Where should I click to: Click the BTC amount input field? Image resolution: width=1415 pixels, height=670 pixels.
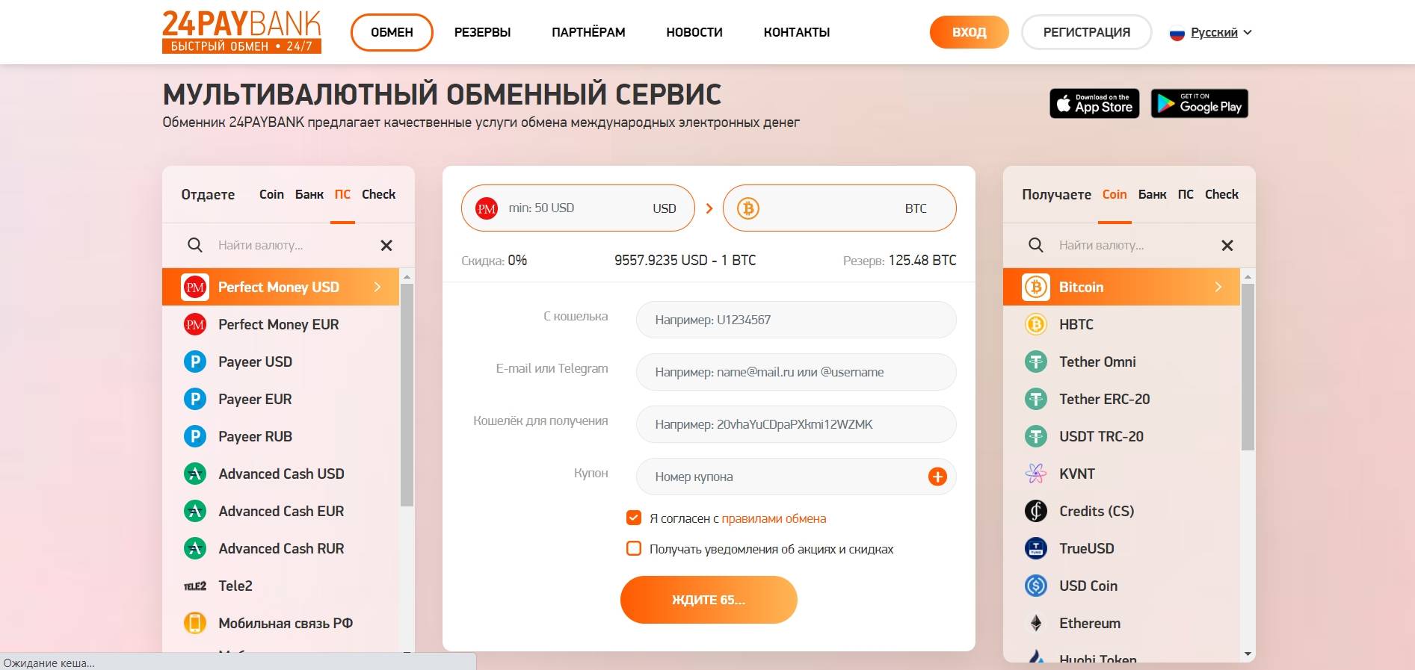point(839,208)
